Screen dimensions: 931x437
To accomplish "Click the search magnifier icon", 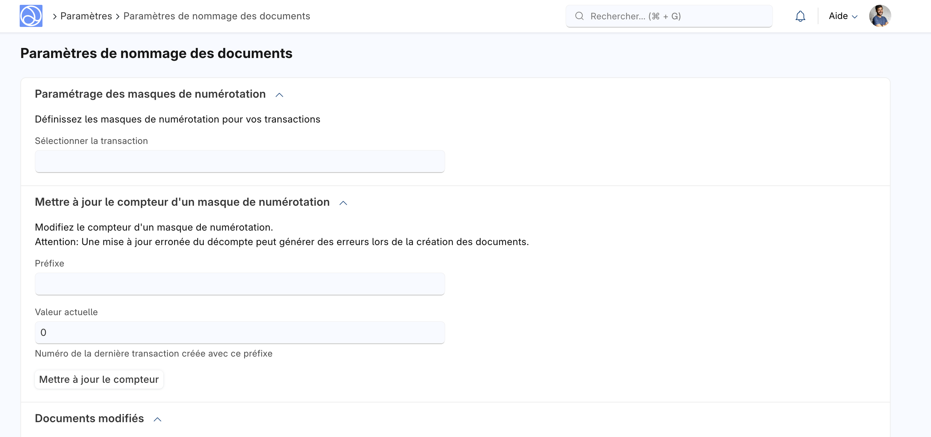I will pos(579,16).
